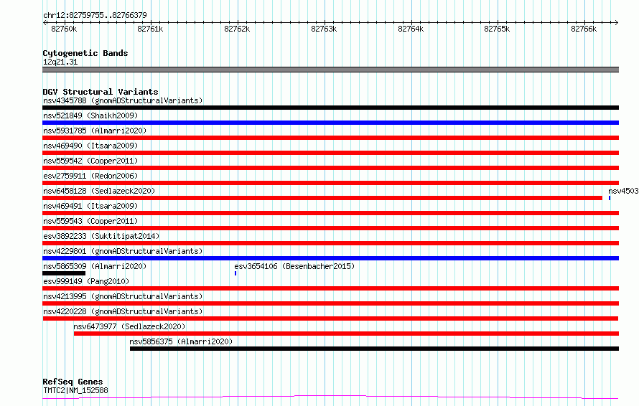This screenshot has width=639, height=406.
Task: Click esv3892233 (Suktitipat2014) label
Action: pyautogui.click(x=101, y=236)
